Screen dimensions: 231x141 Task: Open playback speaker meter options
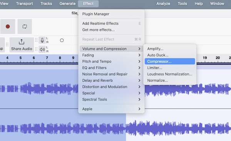42,49
